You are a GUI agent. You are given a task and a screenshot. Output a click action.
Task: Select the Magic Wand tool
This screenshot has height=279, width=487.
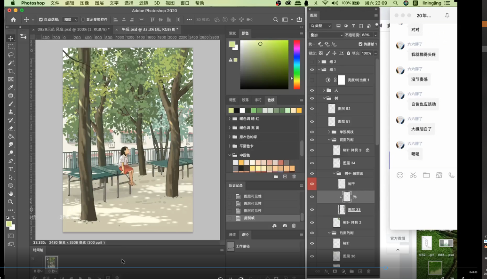click(x=11, y=63)
